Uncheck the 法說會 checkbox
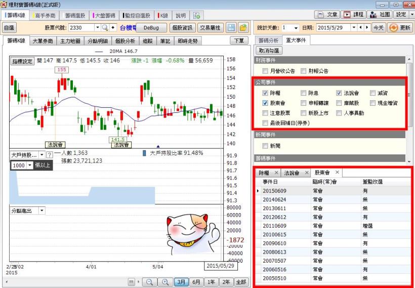Screen dimensions: 415x288 click(x=339, y=93)
